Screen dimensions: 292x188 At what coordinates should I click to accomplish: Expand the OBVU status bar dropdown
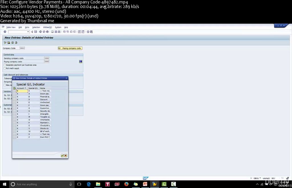point(260,178)
